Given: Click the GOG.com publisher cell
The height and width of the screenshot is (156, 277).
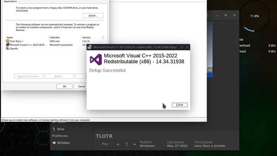Looking at the screenshot, I should 55,41.
